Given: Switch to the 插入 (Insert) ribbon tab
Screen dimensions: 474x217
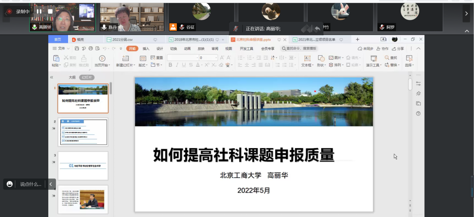Looking at the screenshot, I should pos(146,48).
